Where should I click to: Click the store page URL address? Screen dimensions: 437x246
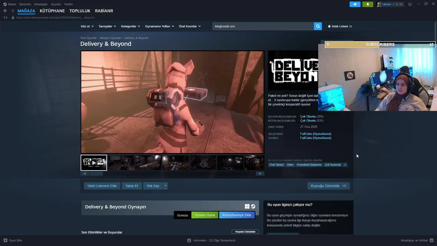[x=55, y=17]
